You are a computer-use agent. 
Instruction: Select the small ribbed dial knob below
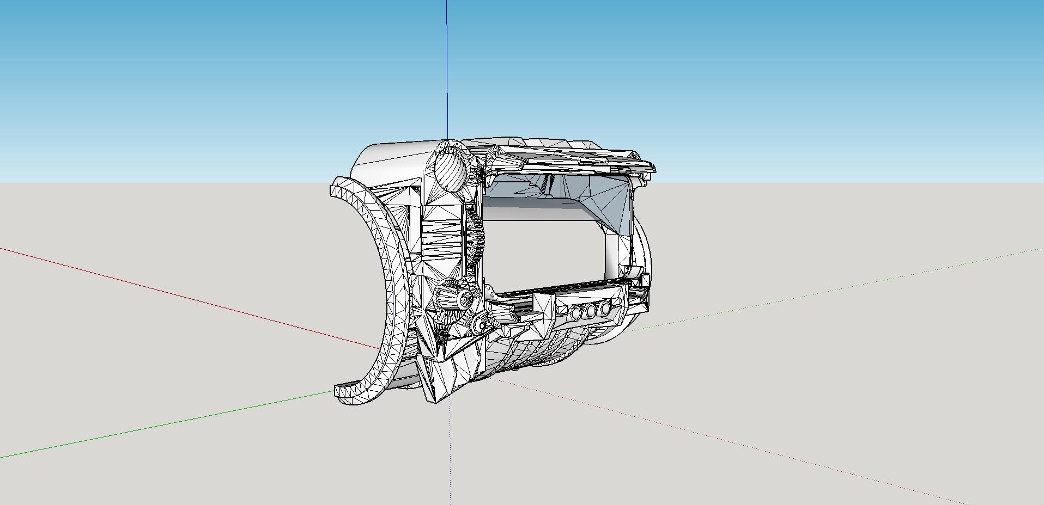pos(457,298)
